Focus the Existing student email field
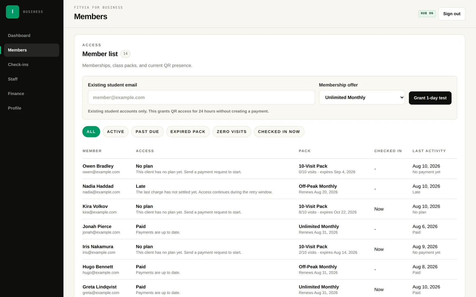Viewport: 476px width, 297px height. coord(201,97)
